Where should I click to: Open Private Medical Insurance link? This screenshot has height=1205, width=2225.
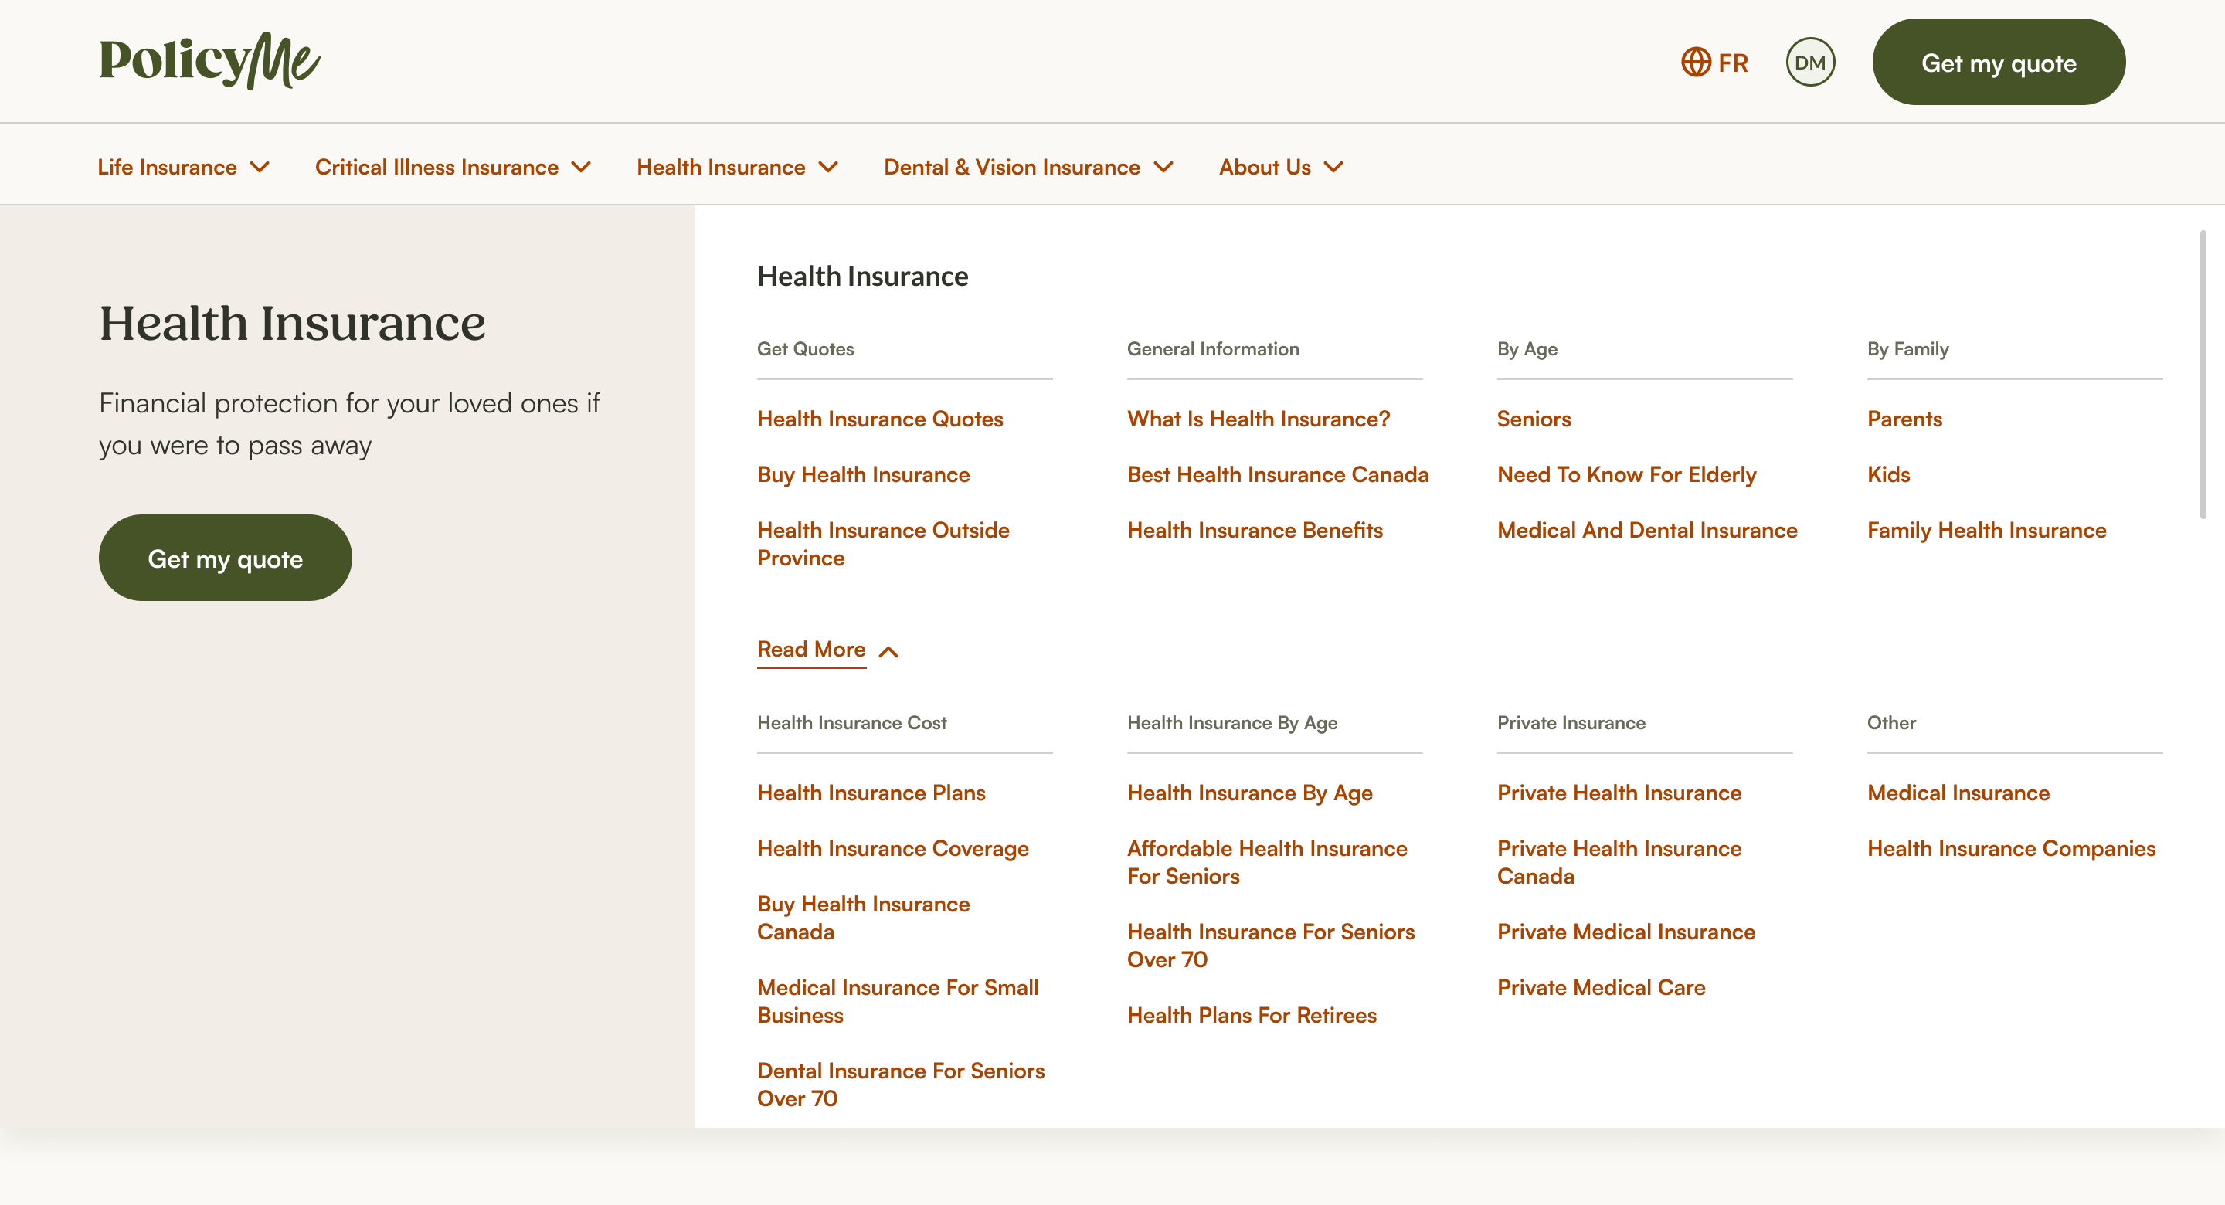pyautogui.click(x=1625, y=932)
